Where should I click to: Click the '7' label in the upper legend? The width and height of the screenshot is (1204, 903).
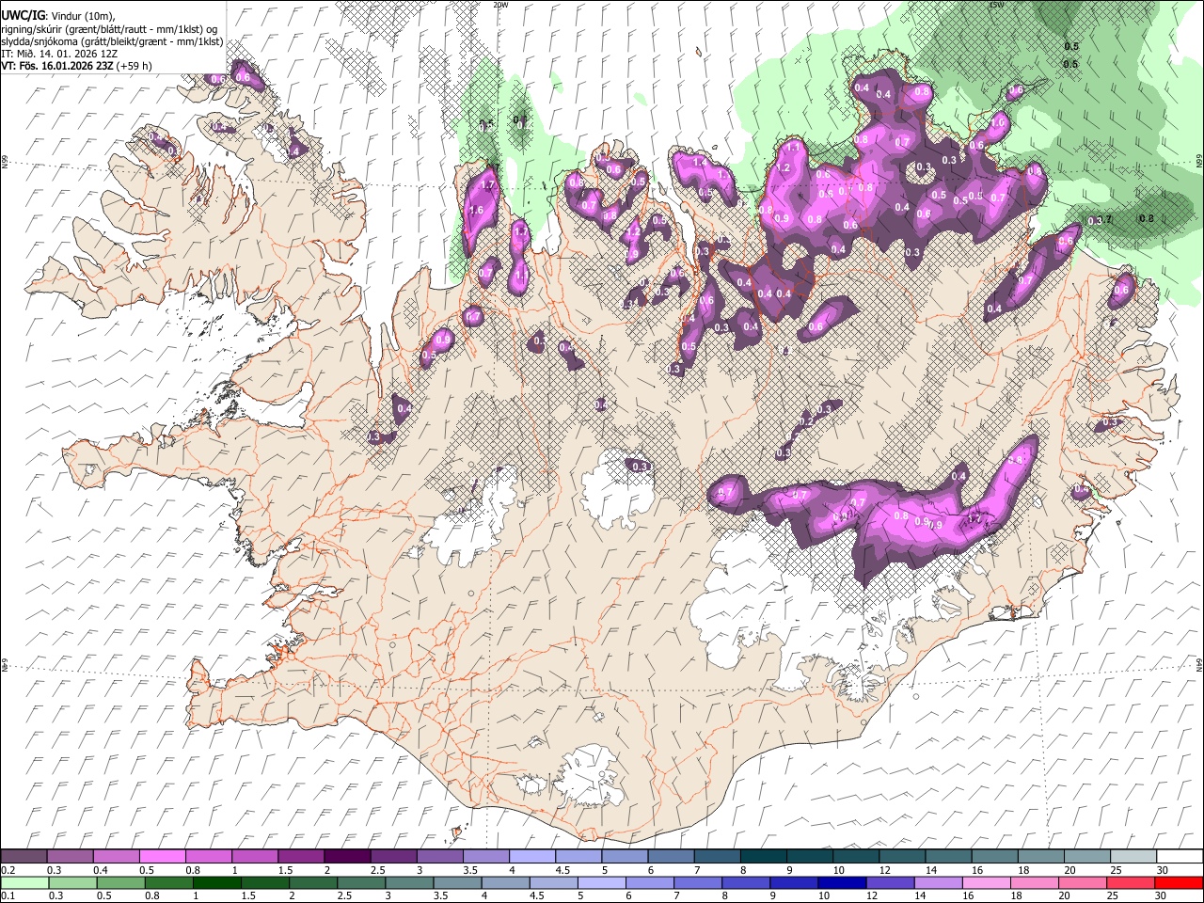coord(695,870)
